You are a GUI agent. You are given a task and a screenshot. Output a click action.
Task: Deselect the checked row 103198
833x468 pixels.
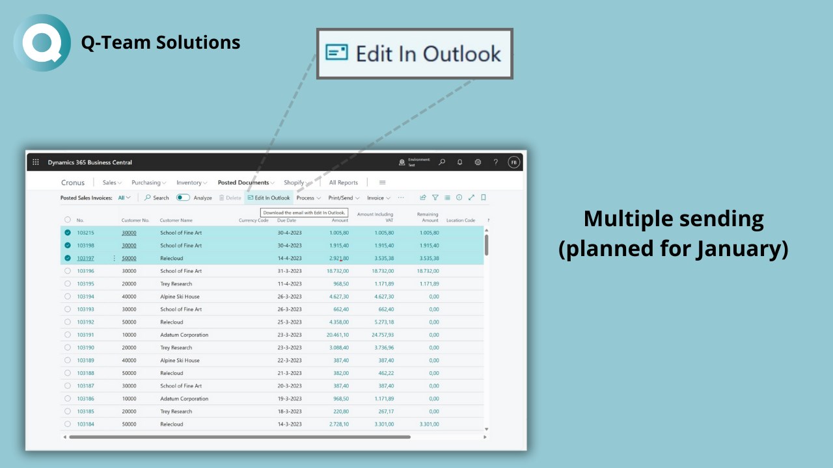click(x=68, y=245)
